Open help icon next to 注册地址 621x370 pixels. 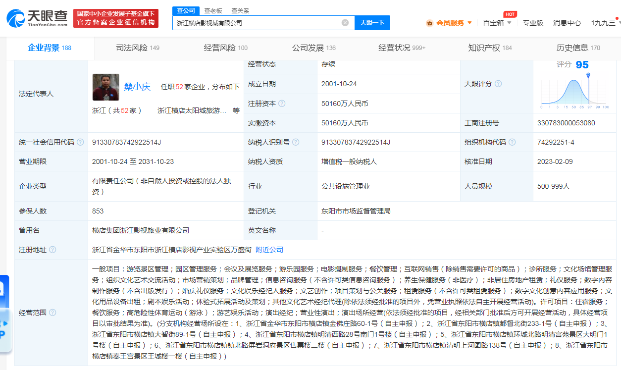tap(52, 250)
